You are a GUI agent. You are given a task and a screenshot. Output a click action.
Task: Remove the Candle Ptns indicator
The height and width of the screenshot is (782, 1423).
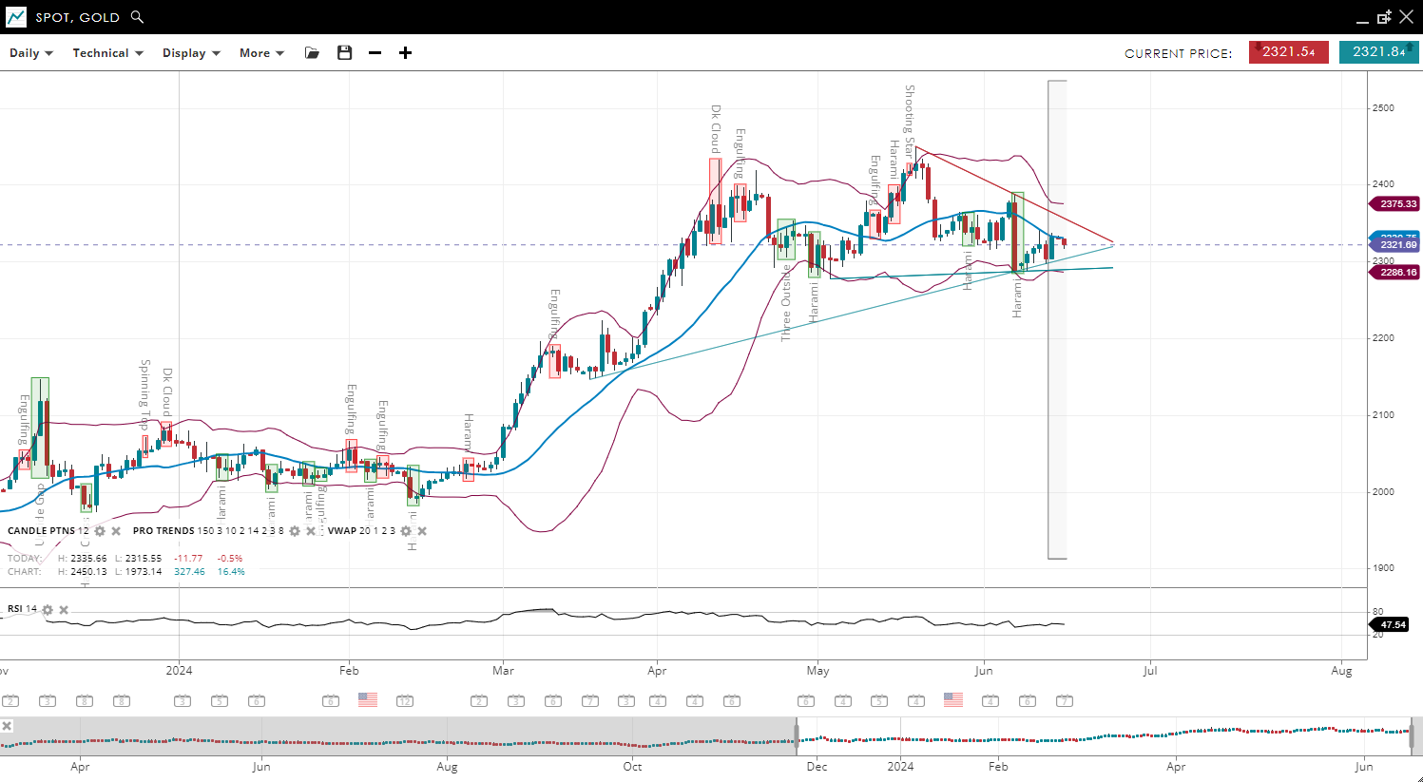[x=116, y=531]
